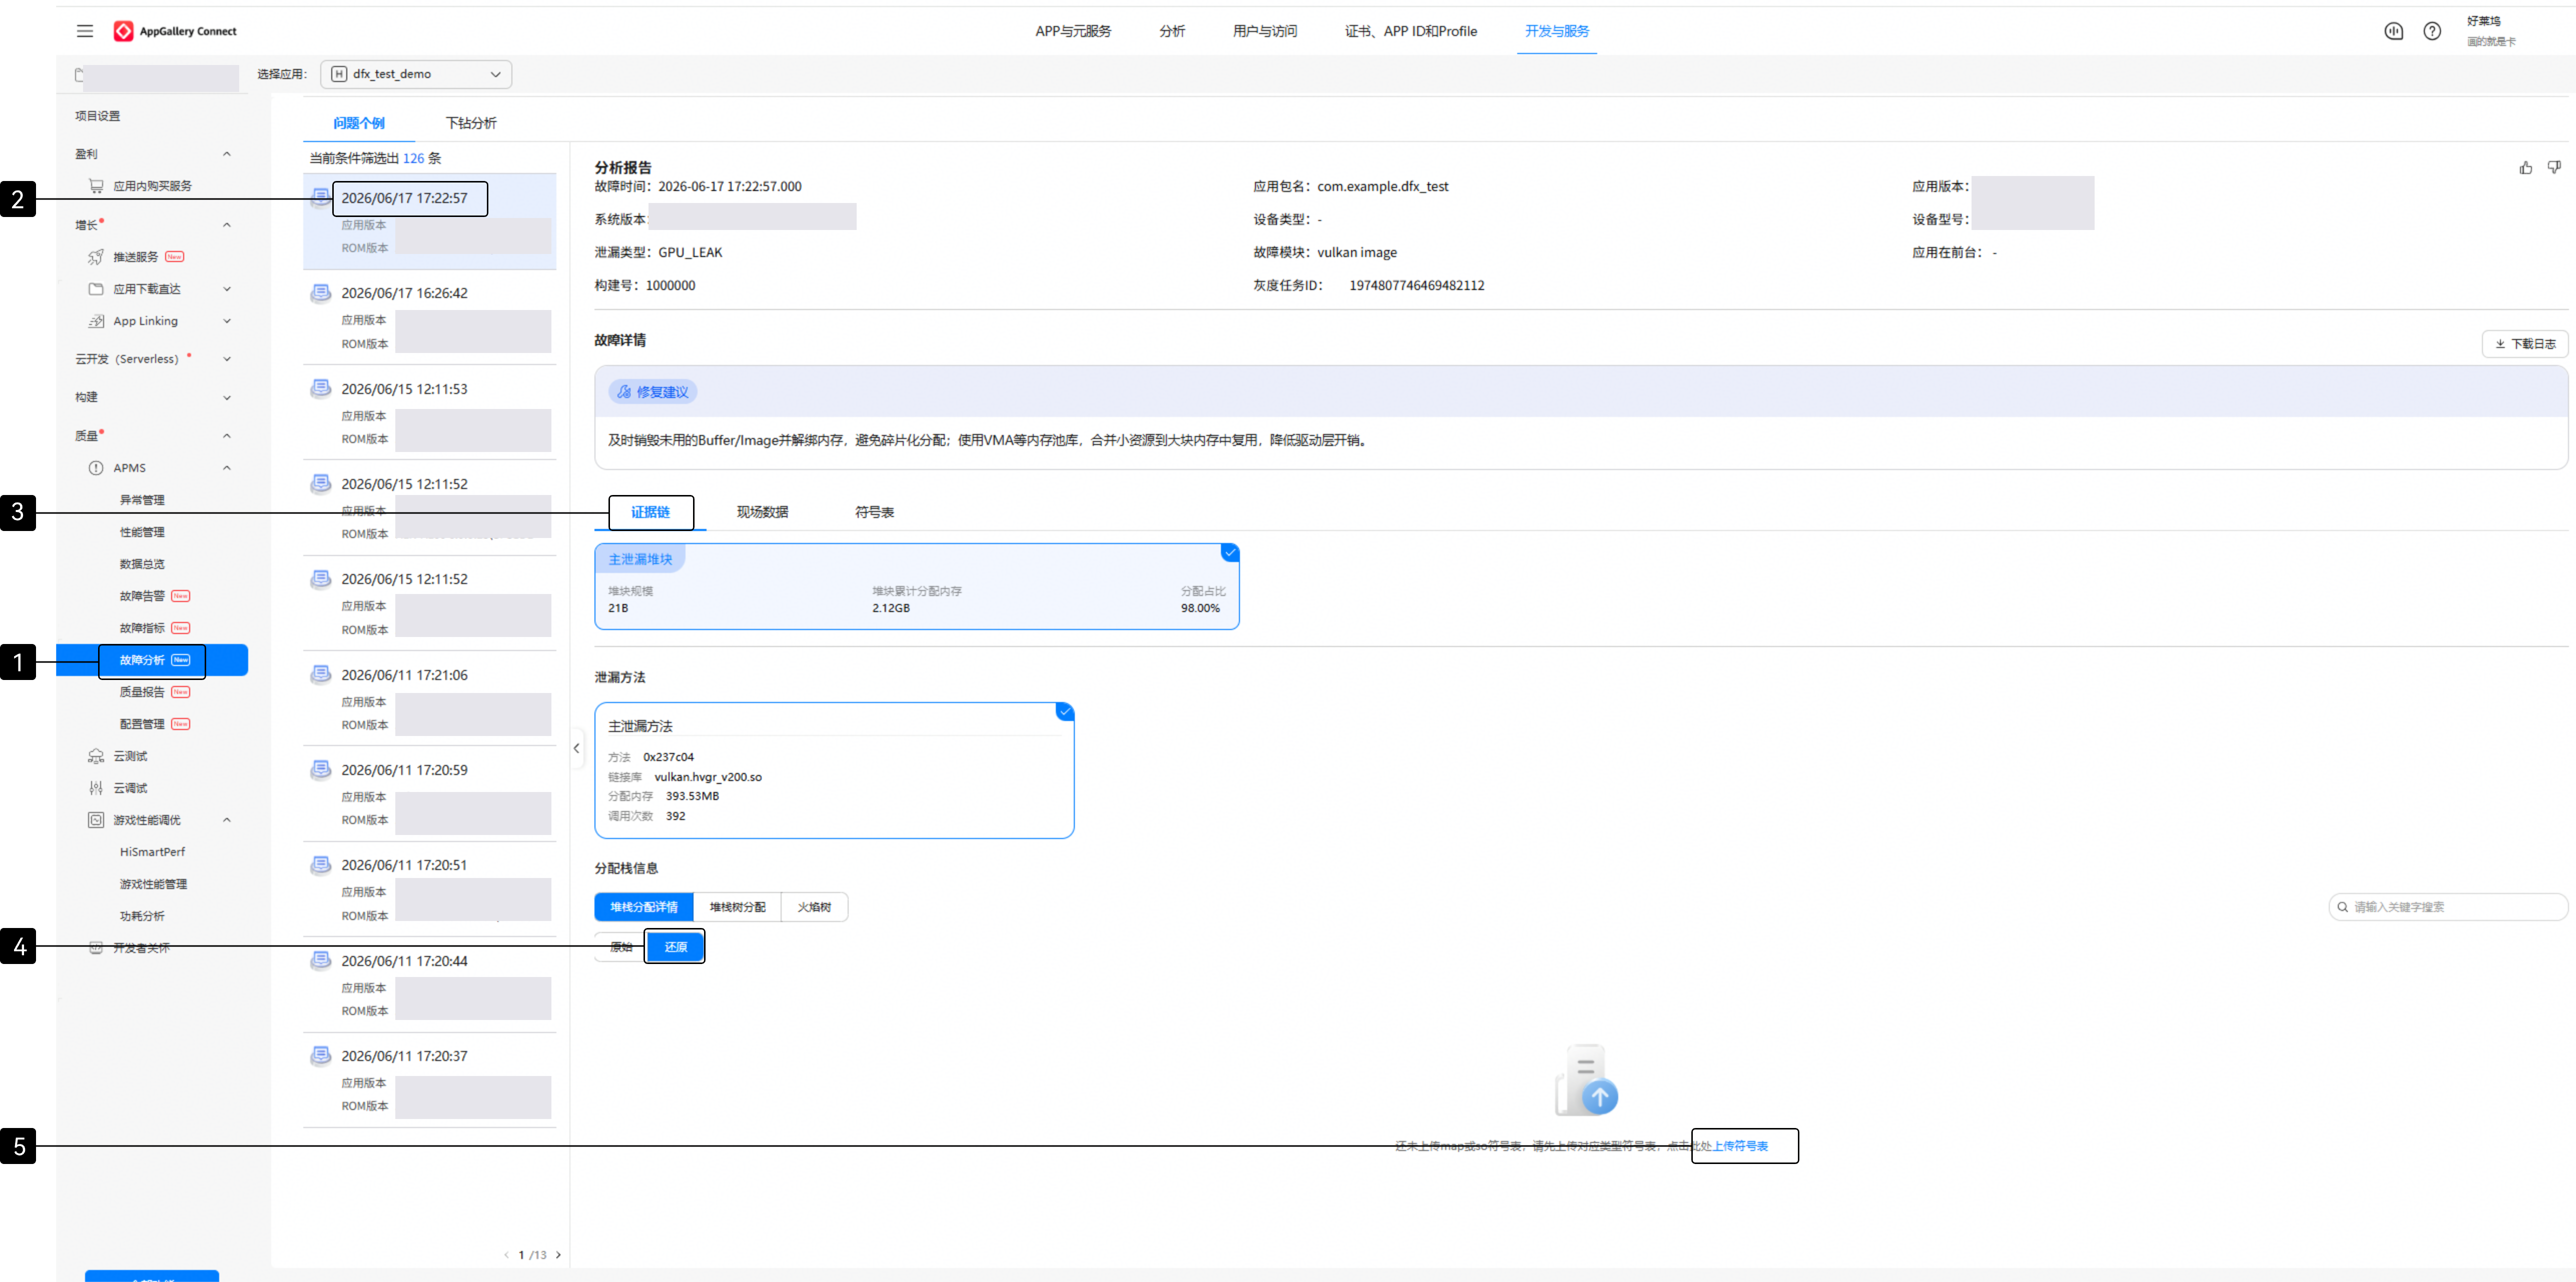Open the help question mark icon

tap(2432, 31)
